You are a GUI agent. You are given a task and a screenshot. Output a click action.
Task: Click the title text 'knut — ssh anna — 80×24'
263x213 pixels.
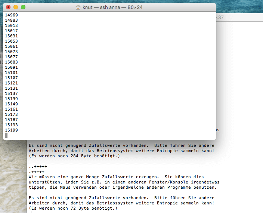tap(112, 7)
